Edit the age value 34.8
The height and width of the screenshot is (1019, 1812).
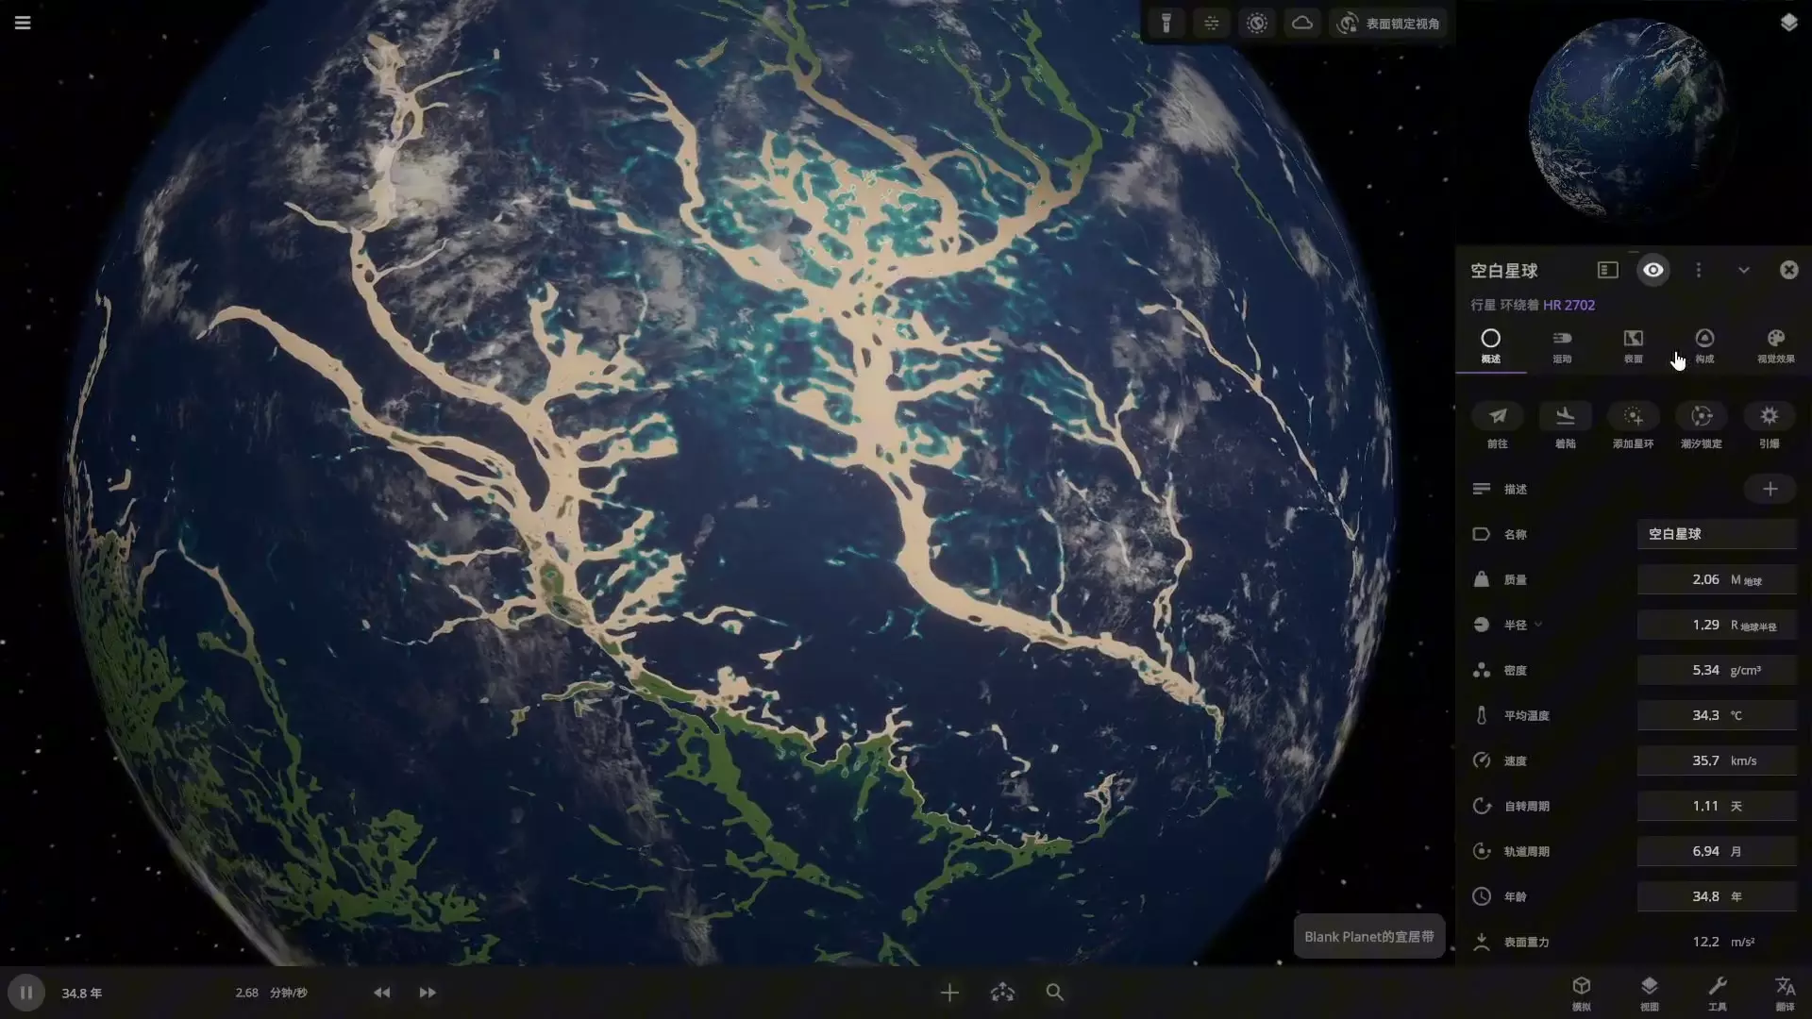(1717, 896)
